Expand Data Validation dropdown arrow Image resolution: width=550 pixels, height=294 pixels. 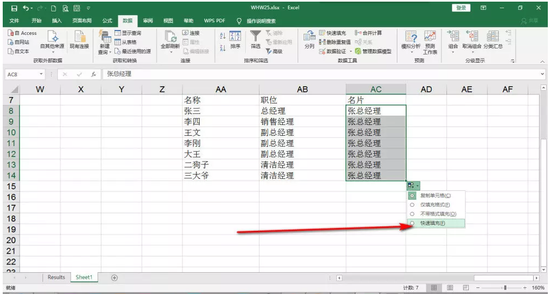click(x=350, y=51)
